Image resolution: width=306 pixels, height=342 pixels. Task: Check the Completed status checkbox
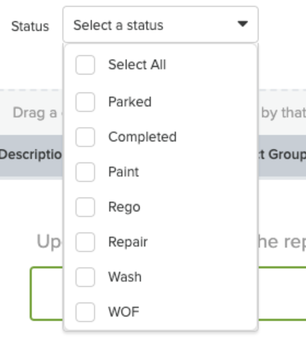[85, 137]
